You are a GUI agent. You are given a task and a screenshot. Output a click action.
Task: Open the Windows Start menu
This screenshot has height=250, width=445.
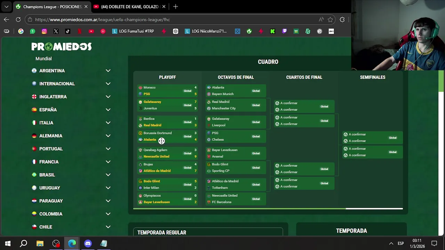pyautogui.click(x=8, y=243)
